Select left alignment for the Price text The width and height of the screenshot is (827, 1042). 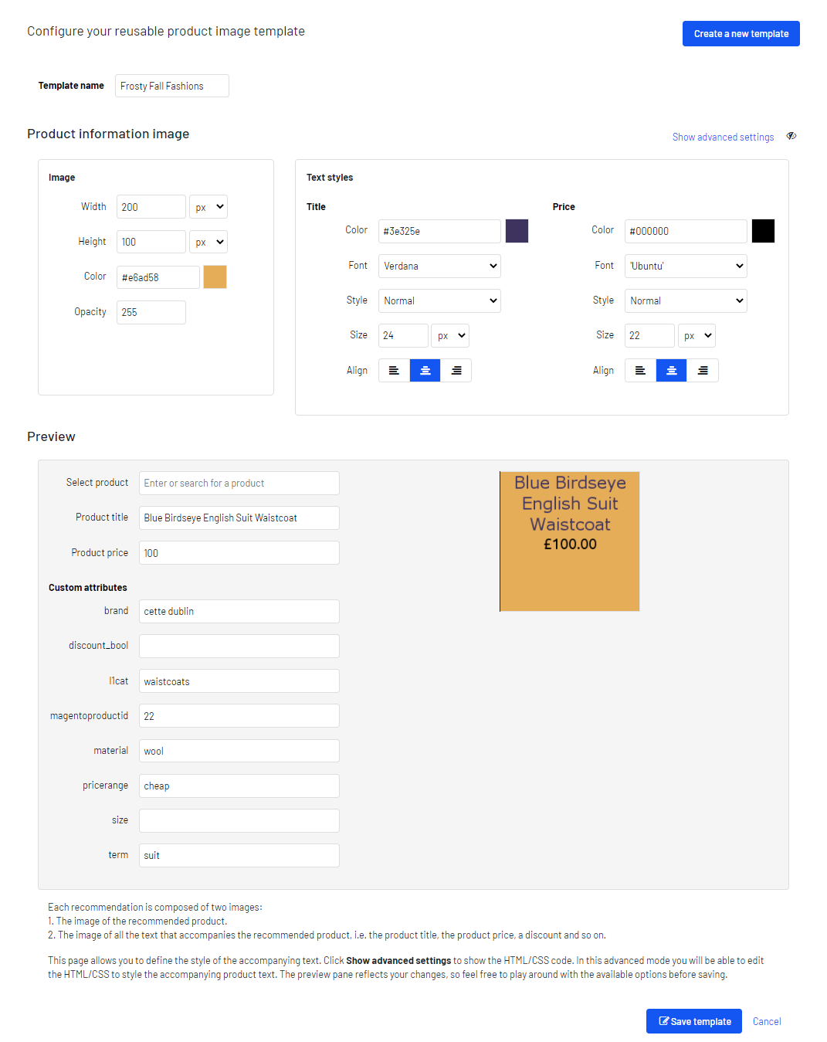640,370
